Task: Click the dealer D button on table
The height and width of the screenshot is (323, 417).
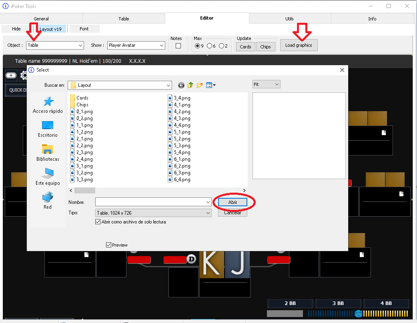Action: pyautogui.click(x=191, y=259)
